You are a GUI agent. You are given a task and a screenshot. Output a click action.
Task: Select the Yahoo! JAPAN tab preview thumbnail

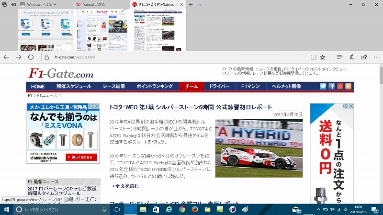pos(102,30)
